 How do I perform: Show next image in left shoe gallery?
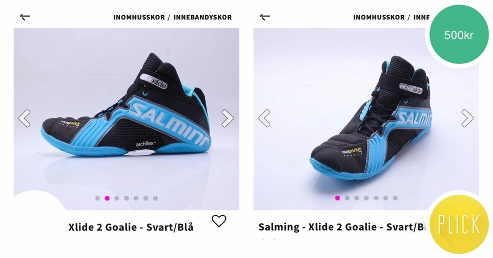click(x=227, y=118)
